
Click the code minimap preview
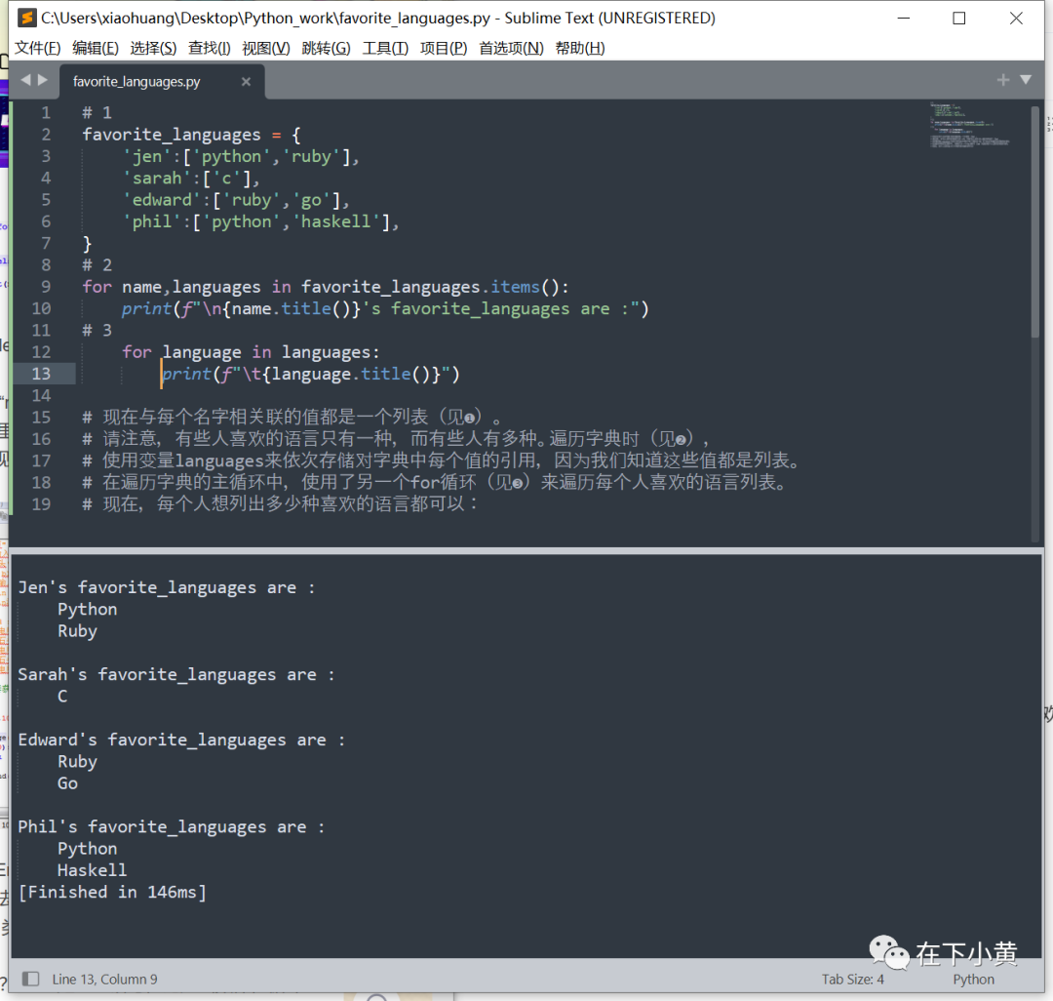coord(969,125)
